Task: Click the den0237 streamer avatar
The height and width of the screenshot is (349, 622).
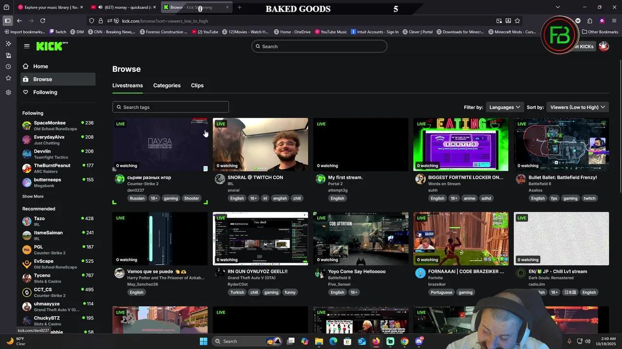Action: (120, 179)
